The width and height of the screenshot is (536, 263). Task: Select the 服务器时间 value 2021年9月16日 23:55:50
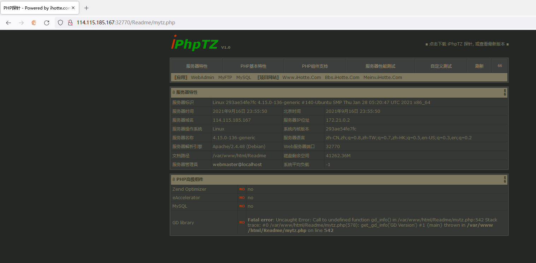240,111
